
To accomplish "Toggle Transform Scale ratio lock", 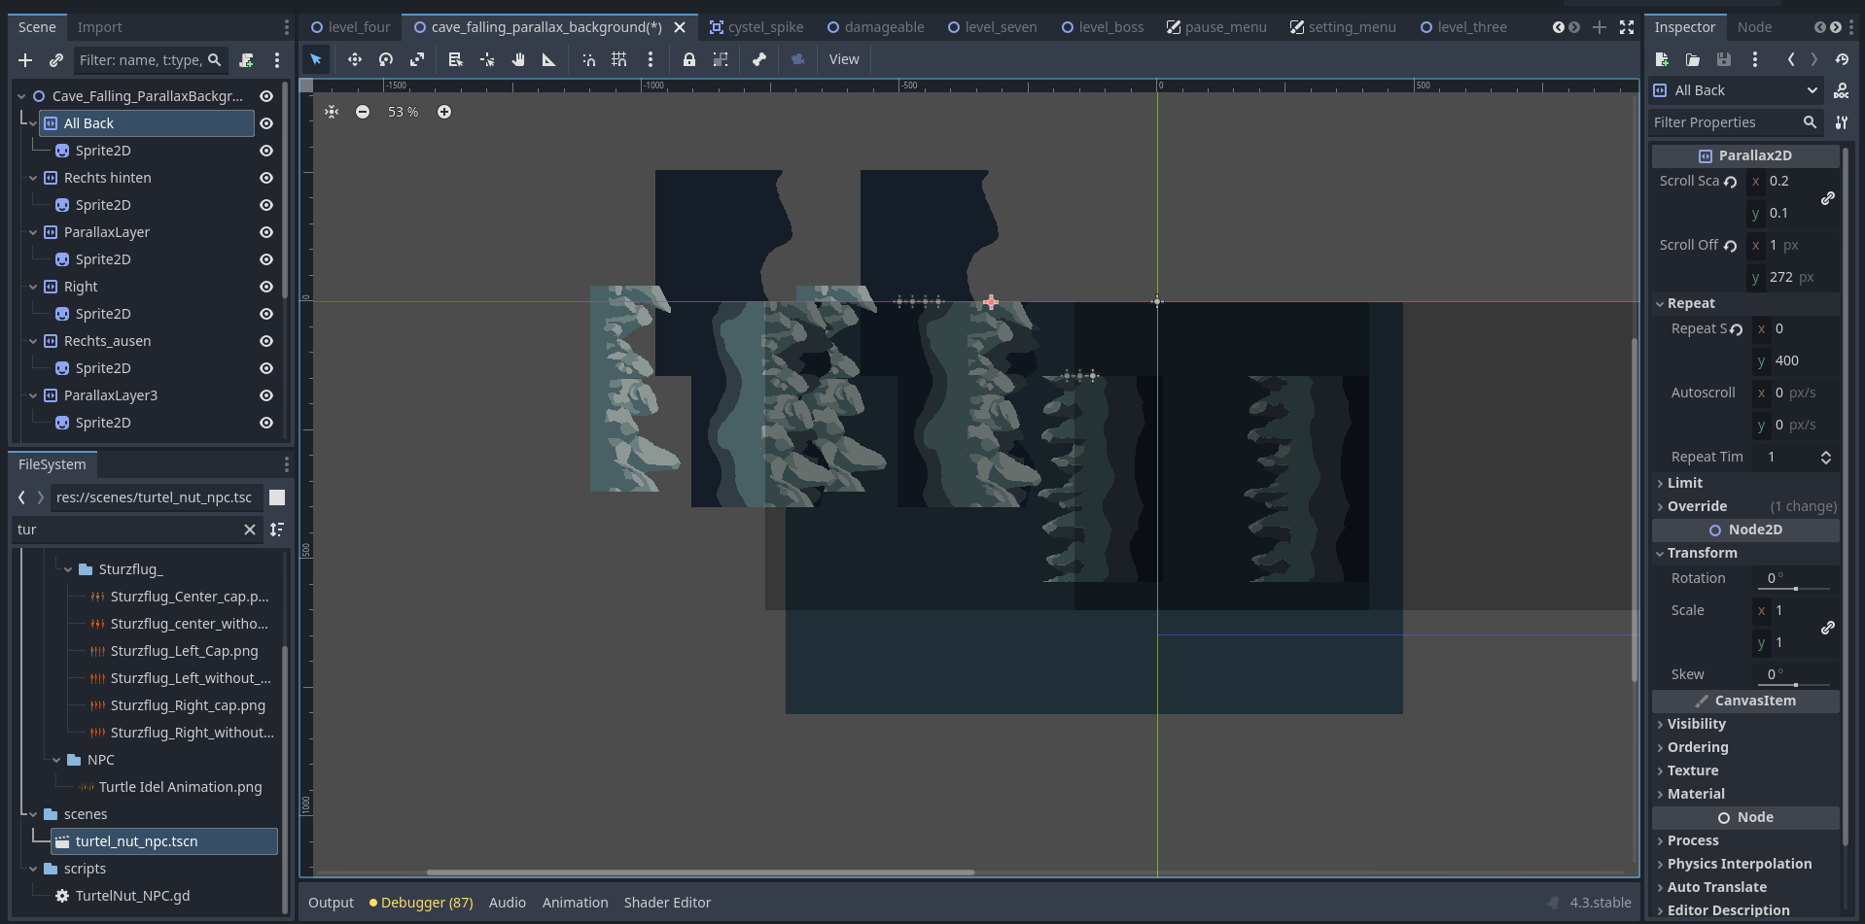I will [1828, 628].
